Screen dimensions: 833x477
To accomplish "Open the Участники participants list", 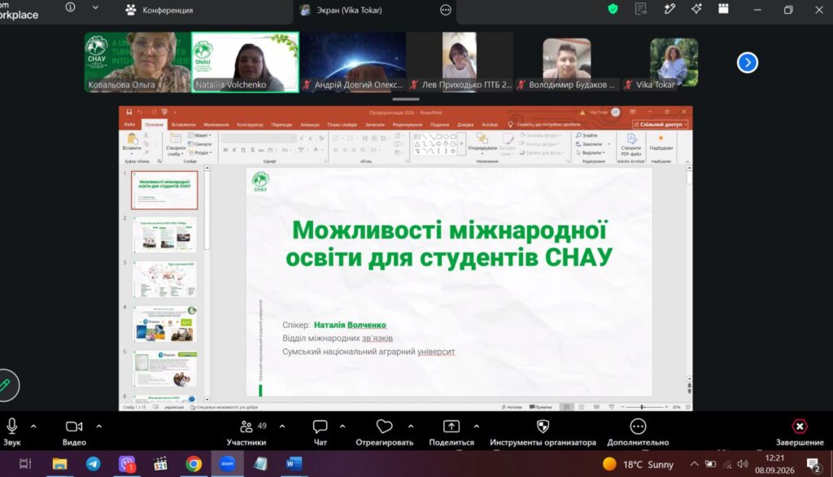I will (x=246, y=427).
